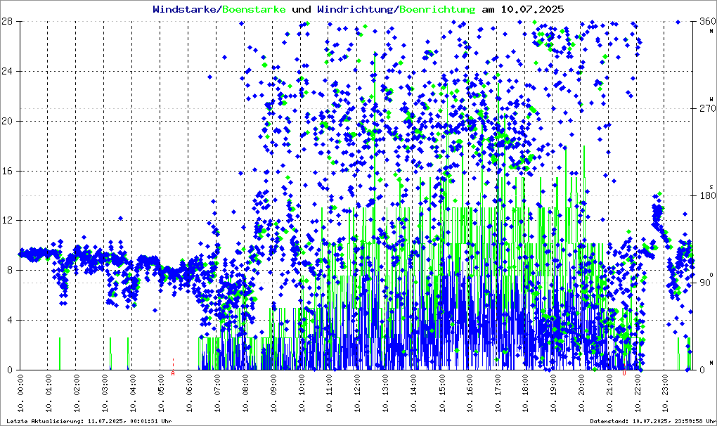Click the 'Letzte Aktualisierung' timestamp text

point(87,421)
